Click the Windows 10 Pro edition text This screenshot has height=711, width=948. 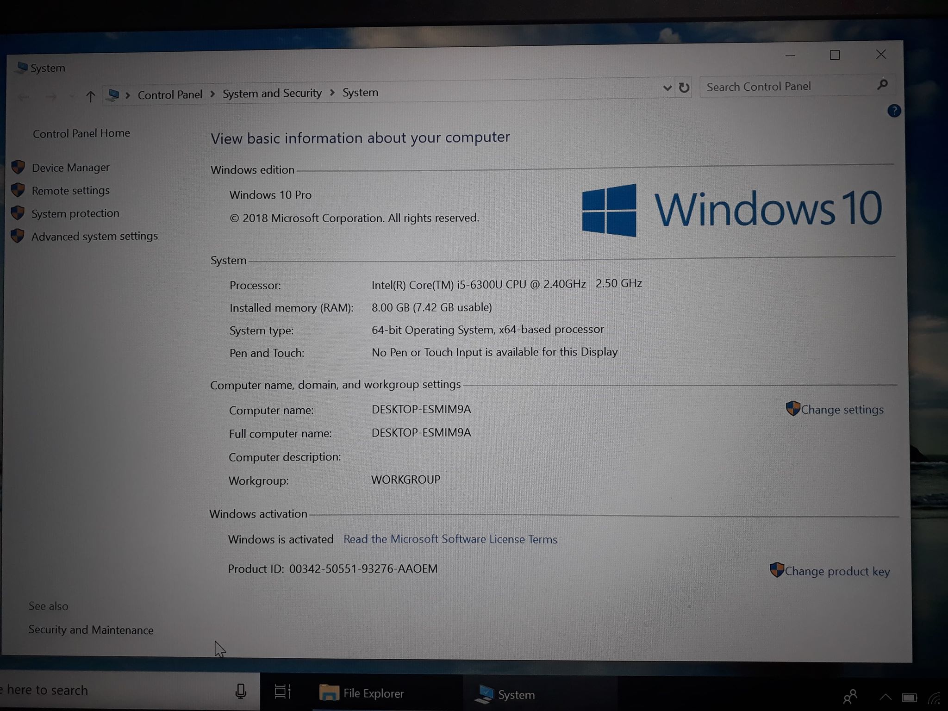click(x=270, y=195)
